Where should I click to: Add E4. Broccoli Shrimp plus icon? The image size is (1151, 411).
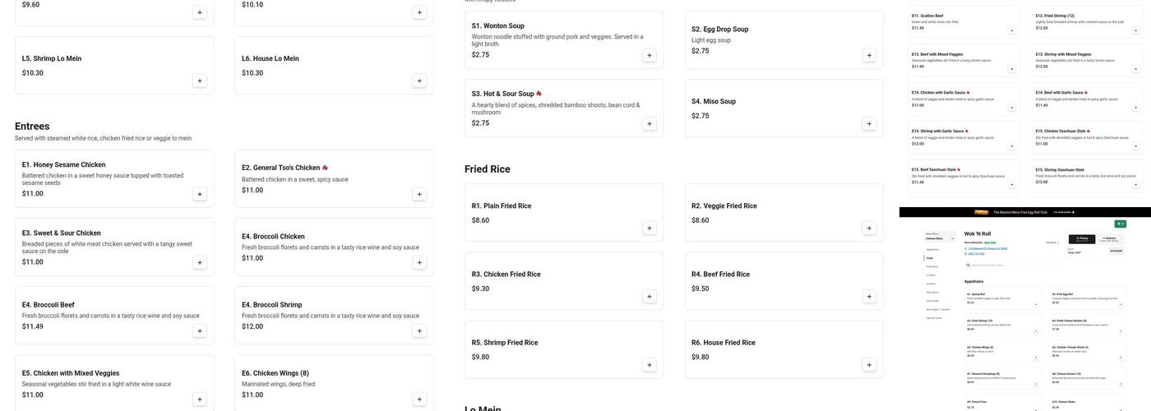[419, 331]
